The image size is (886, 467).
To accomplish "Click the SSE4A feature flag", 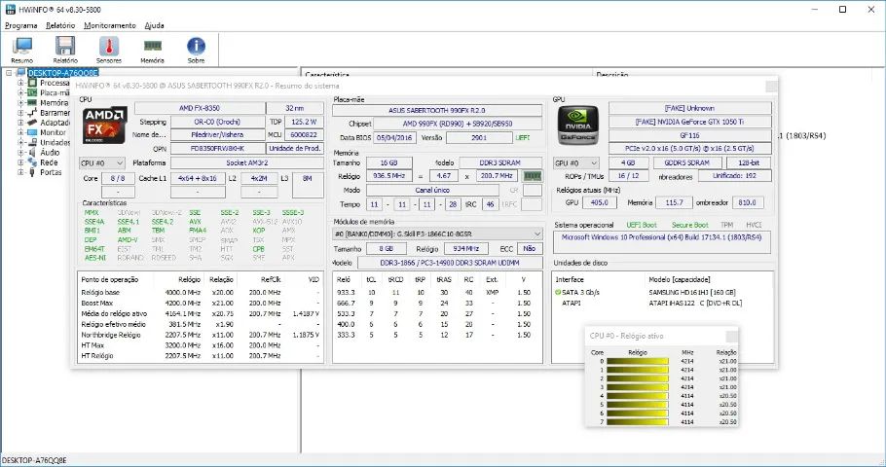I will [x=93, y=222].
